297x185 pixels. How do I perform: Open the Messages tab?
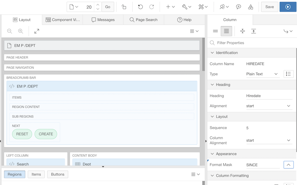pyautogui.click(x=103, y=20)
